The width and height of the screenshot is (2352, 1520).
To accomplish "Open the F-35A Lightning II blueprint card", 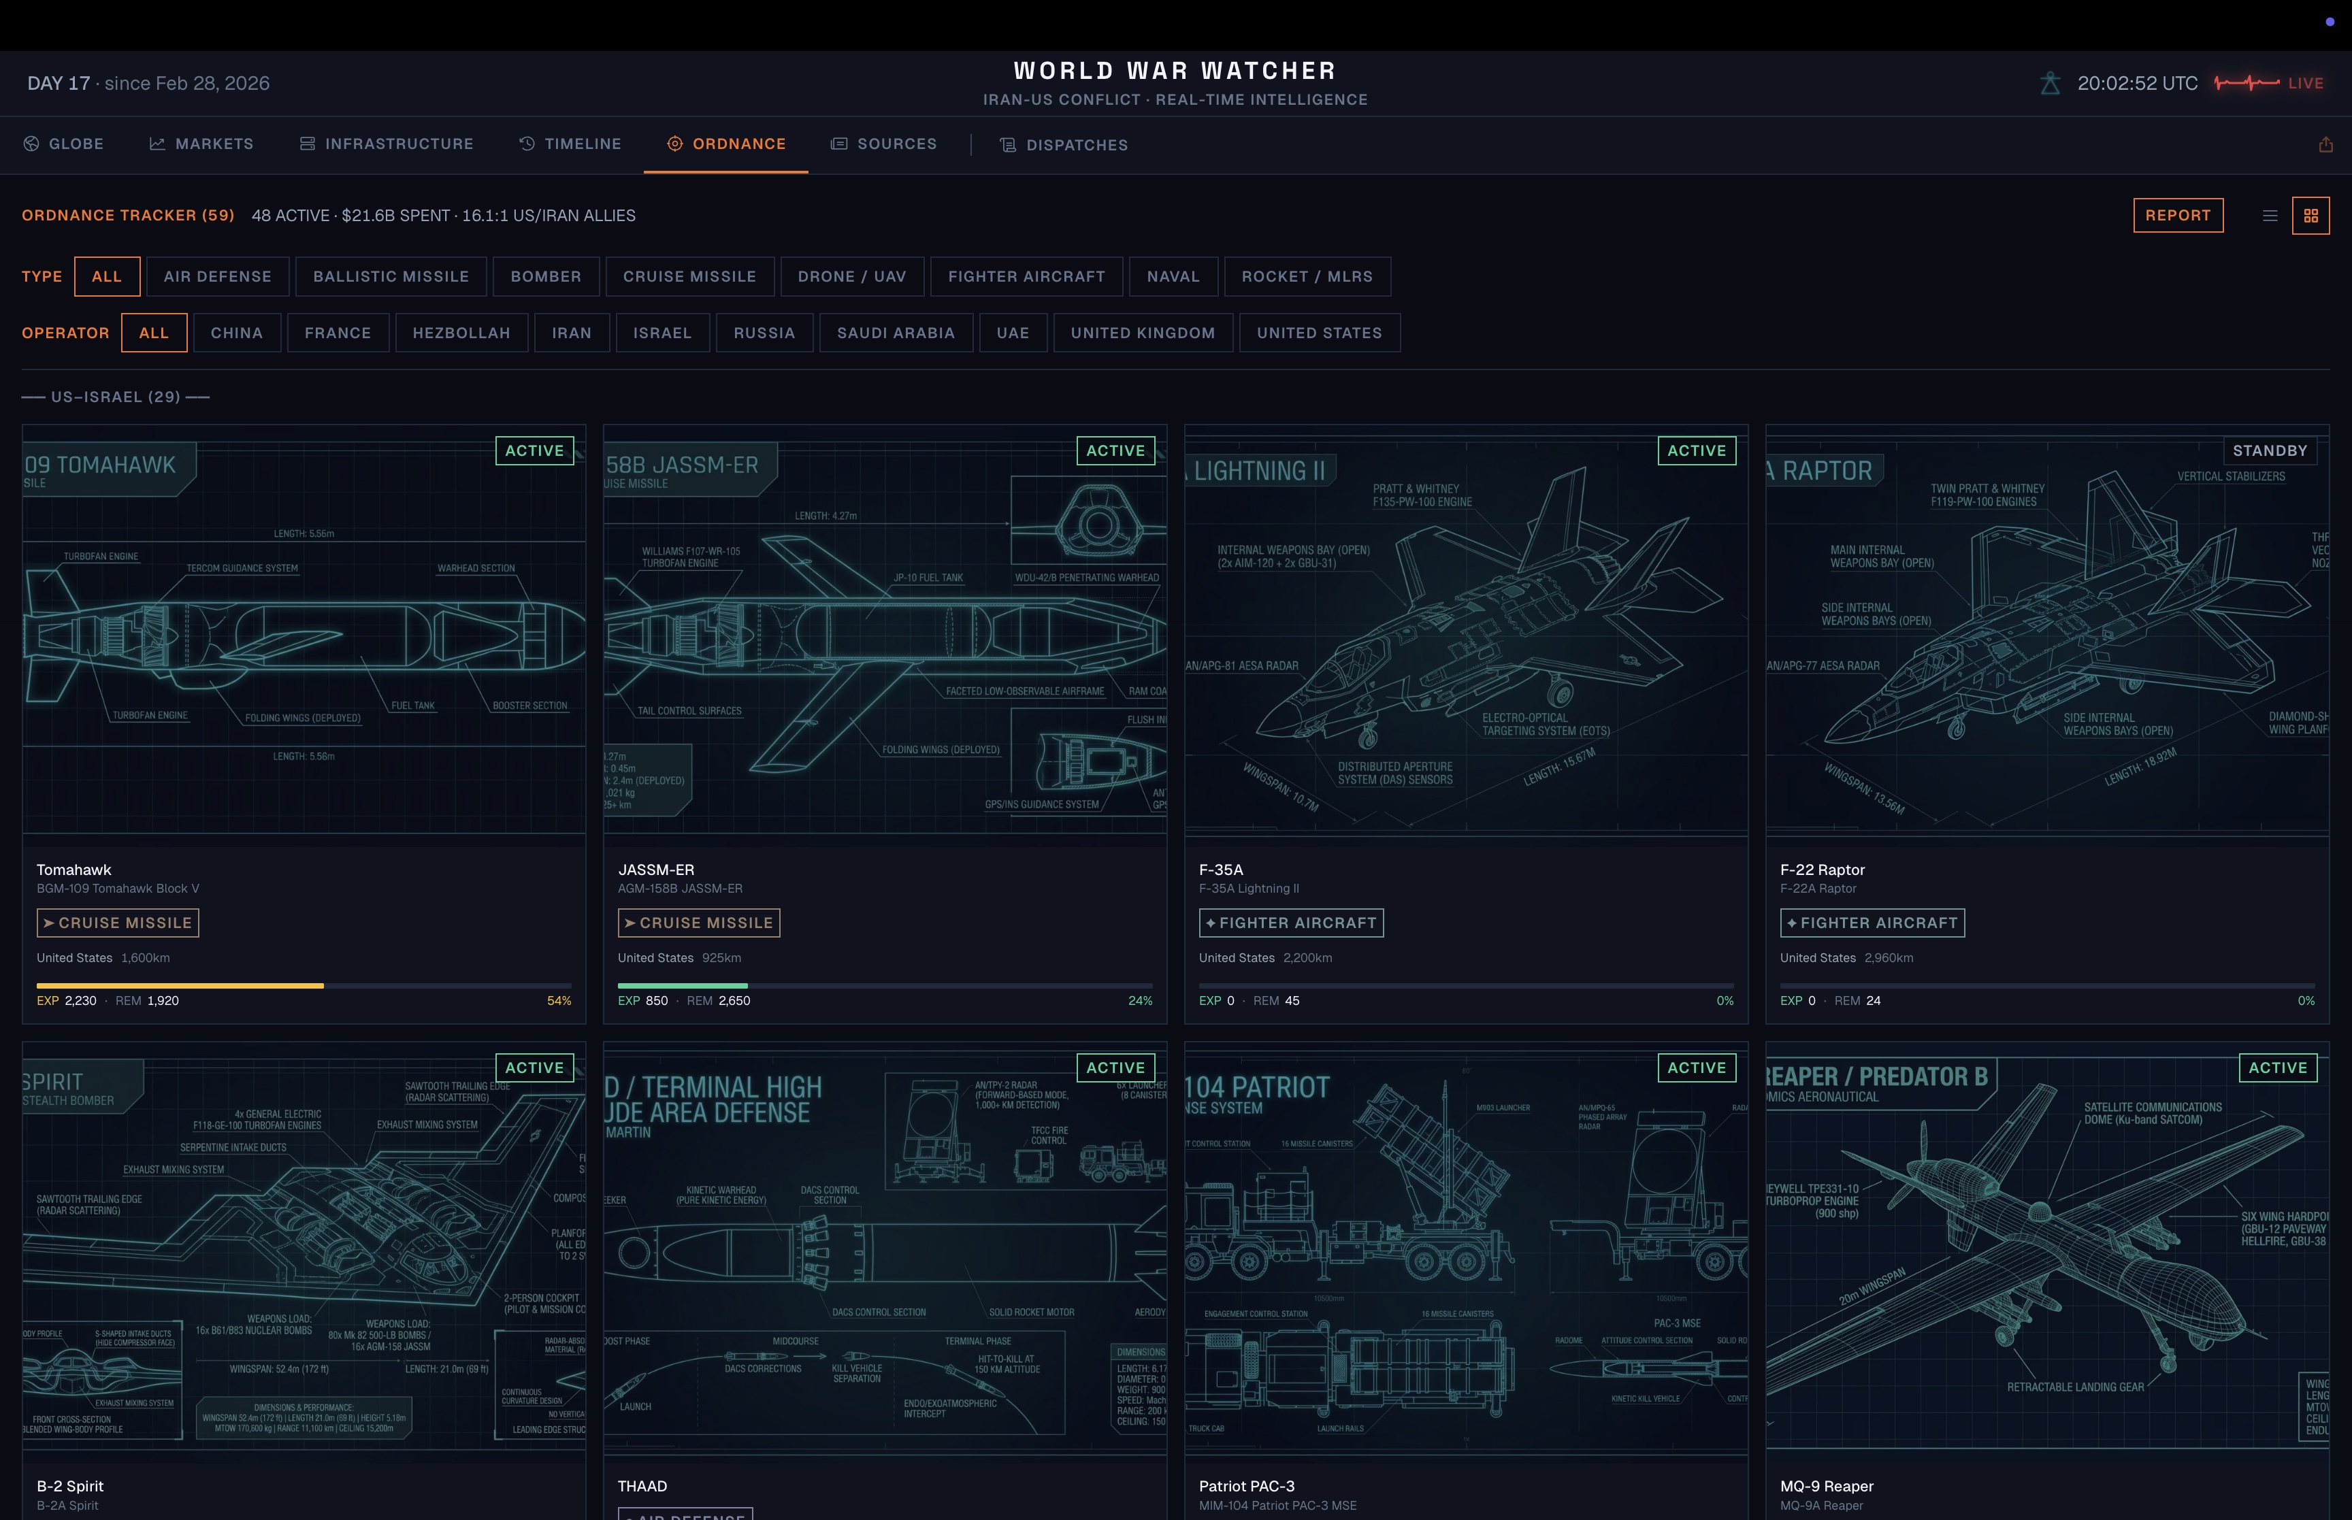I will [x=1465, y=631].
